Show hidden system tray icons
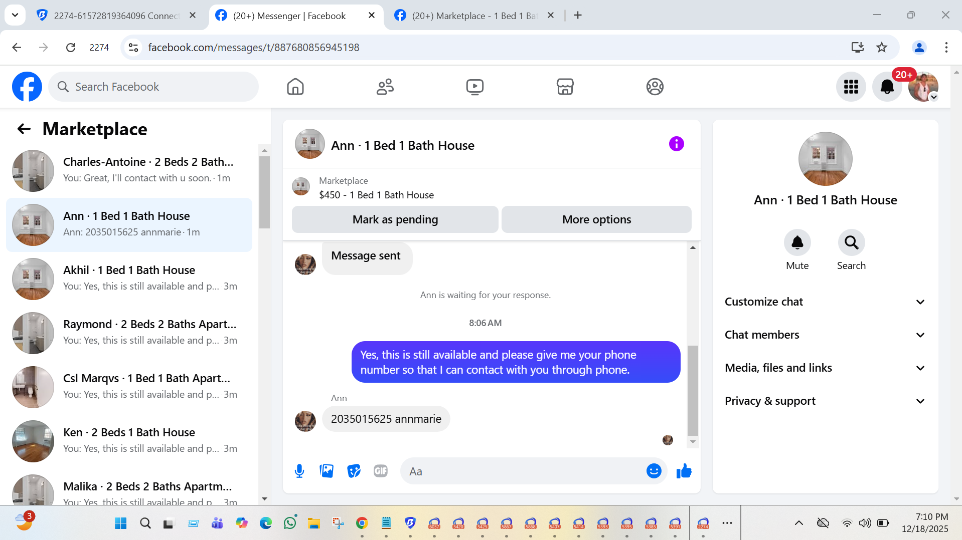This screenshot has width=962, height=540. (799, 523)
